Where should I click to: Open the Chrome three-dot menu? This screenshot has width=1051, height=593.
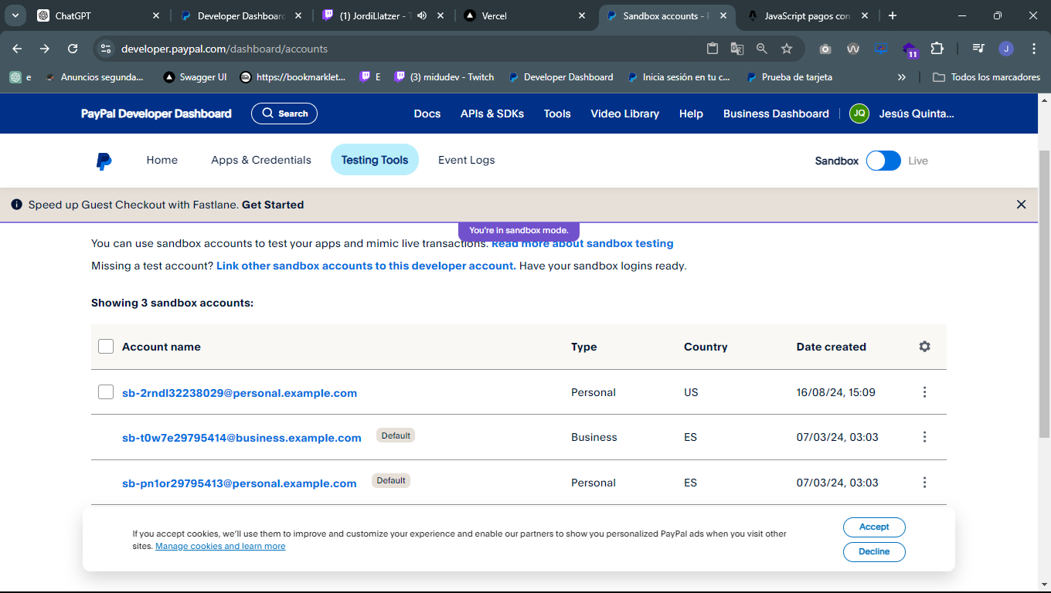pyautogui.click(x=1034, y=49)
